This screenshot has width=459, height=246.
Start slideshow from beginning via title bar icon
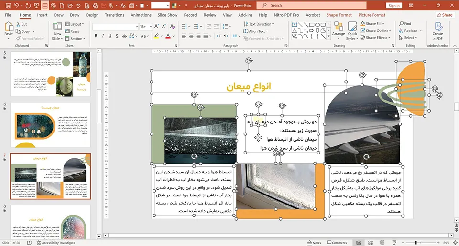tap(36, 6)
